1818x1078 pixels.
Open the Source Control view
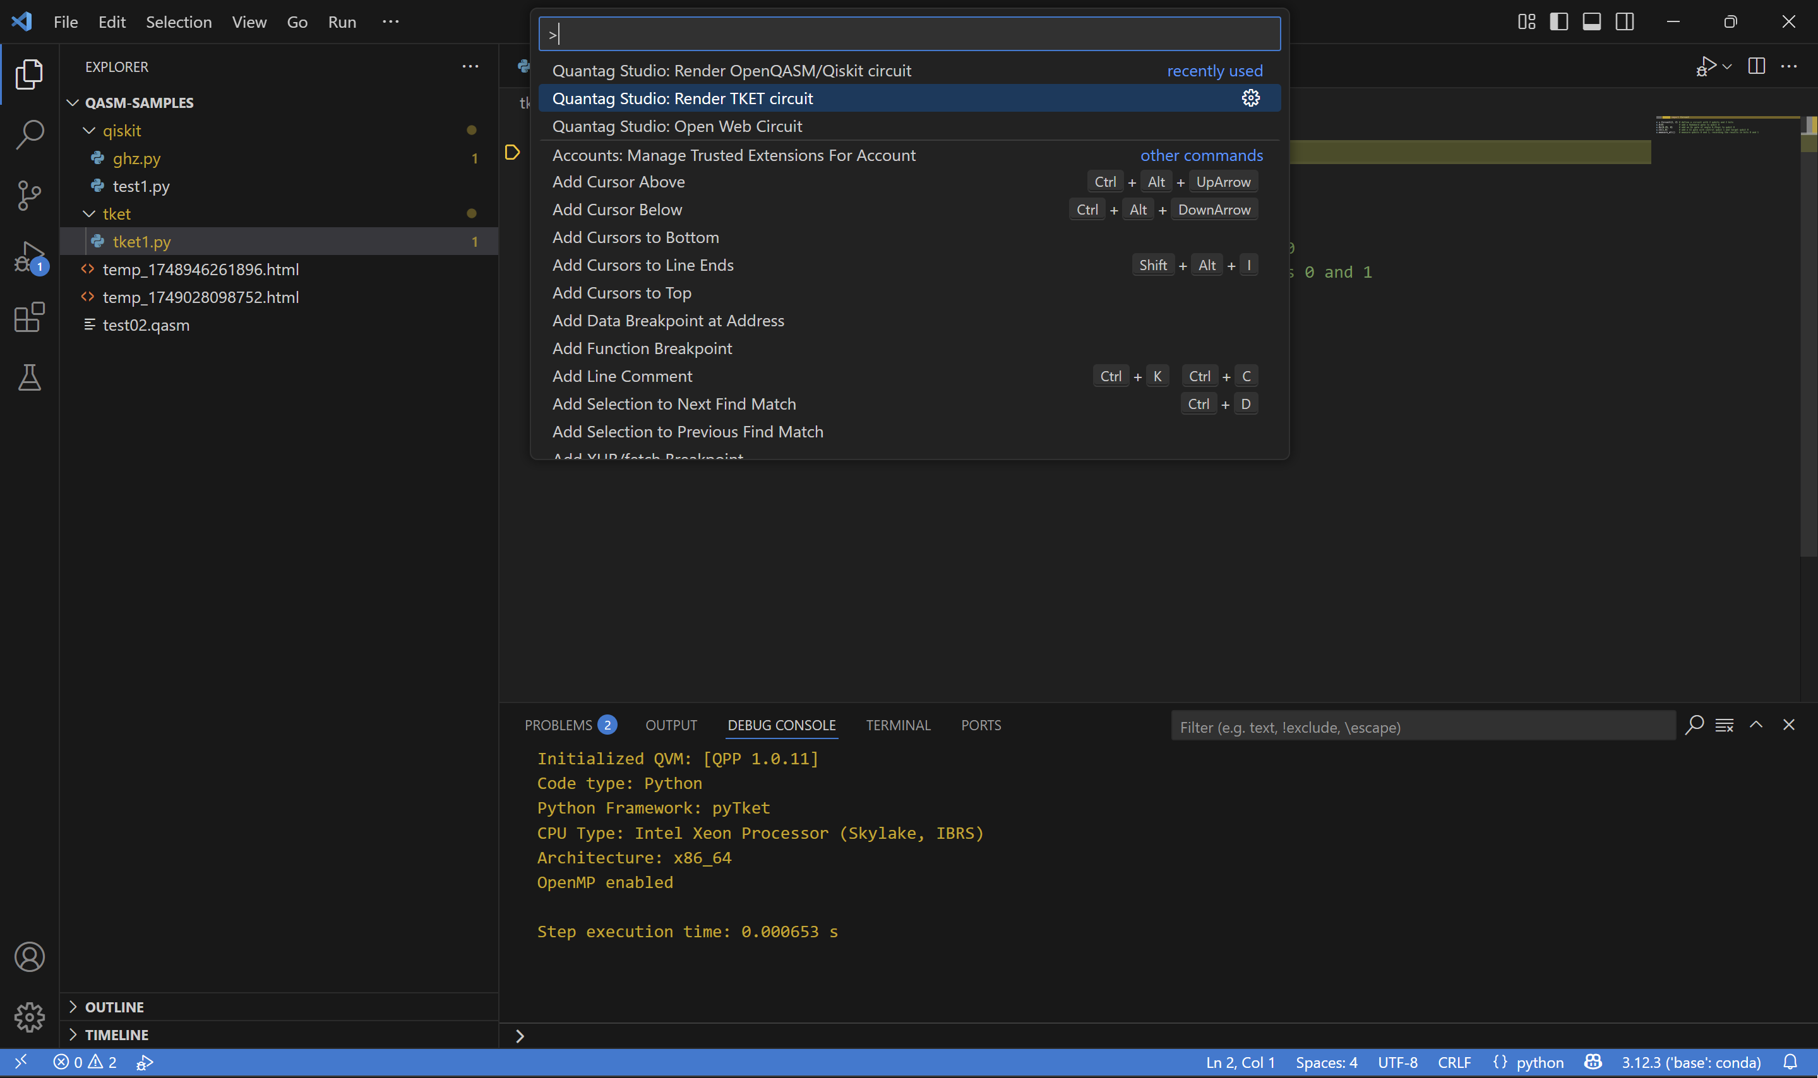point(29,194)
